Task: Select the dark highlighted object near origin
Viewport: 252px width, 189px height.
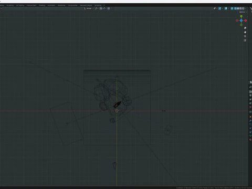Action: click(x=117, y=104)
